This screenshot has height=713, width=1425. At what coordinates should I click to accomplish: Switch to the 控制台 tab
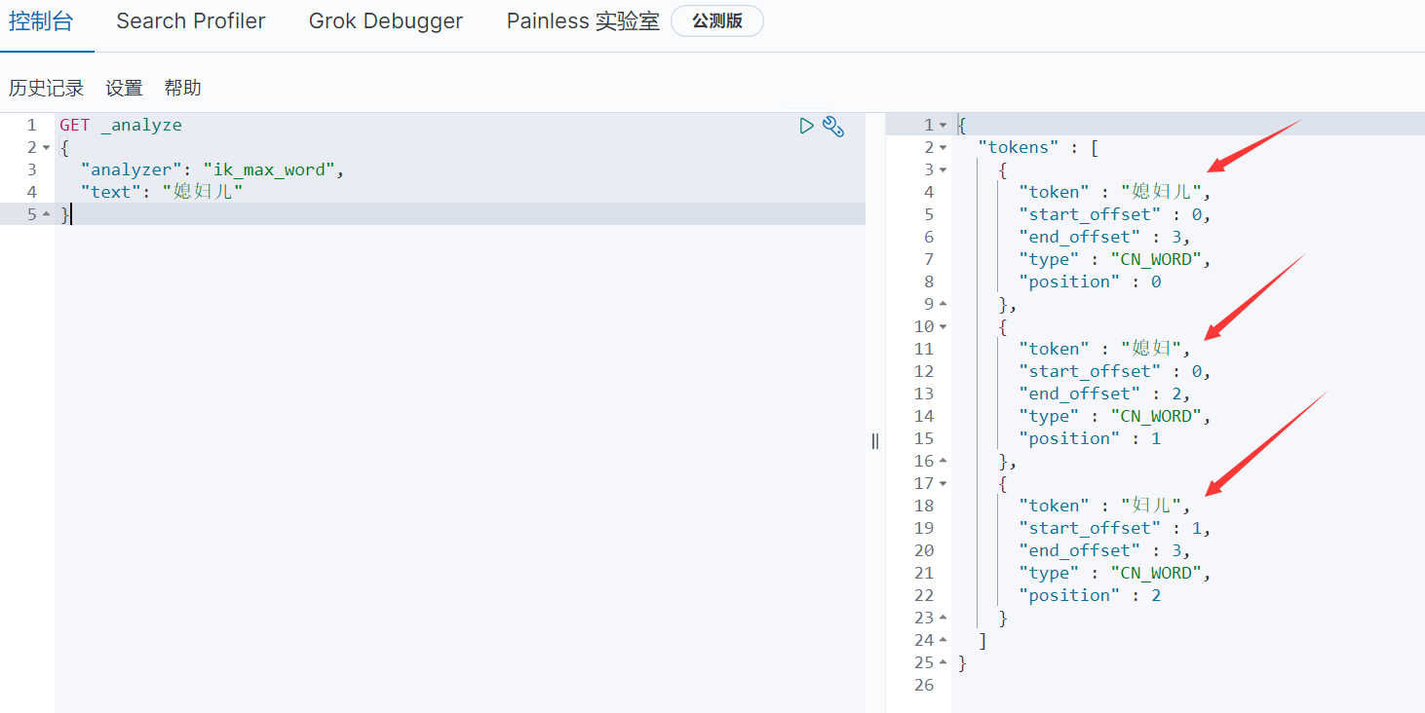coord(41,21)
